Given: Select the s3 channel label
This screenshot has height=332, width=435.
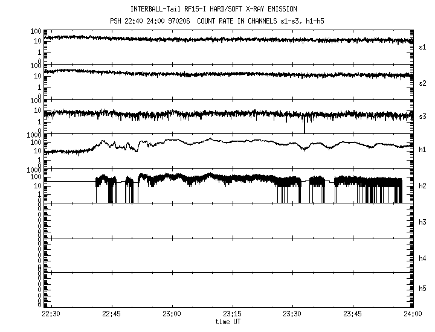Looking at the screenshot, I should [x=423, y=116].
